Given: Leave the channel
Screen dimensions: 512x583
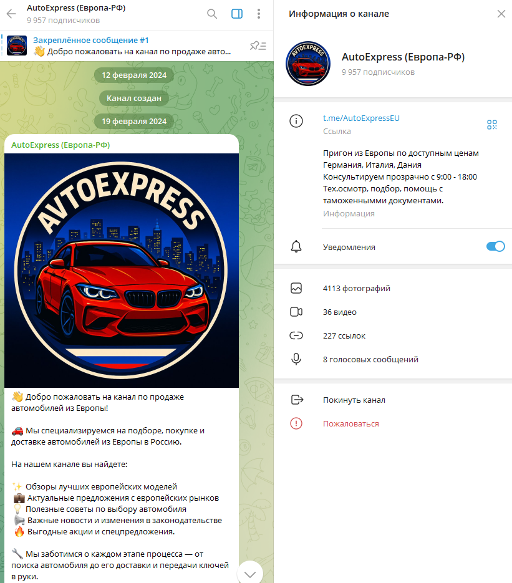Looking at the screenshot, I should pos(354,400).
